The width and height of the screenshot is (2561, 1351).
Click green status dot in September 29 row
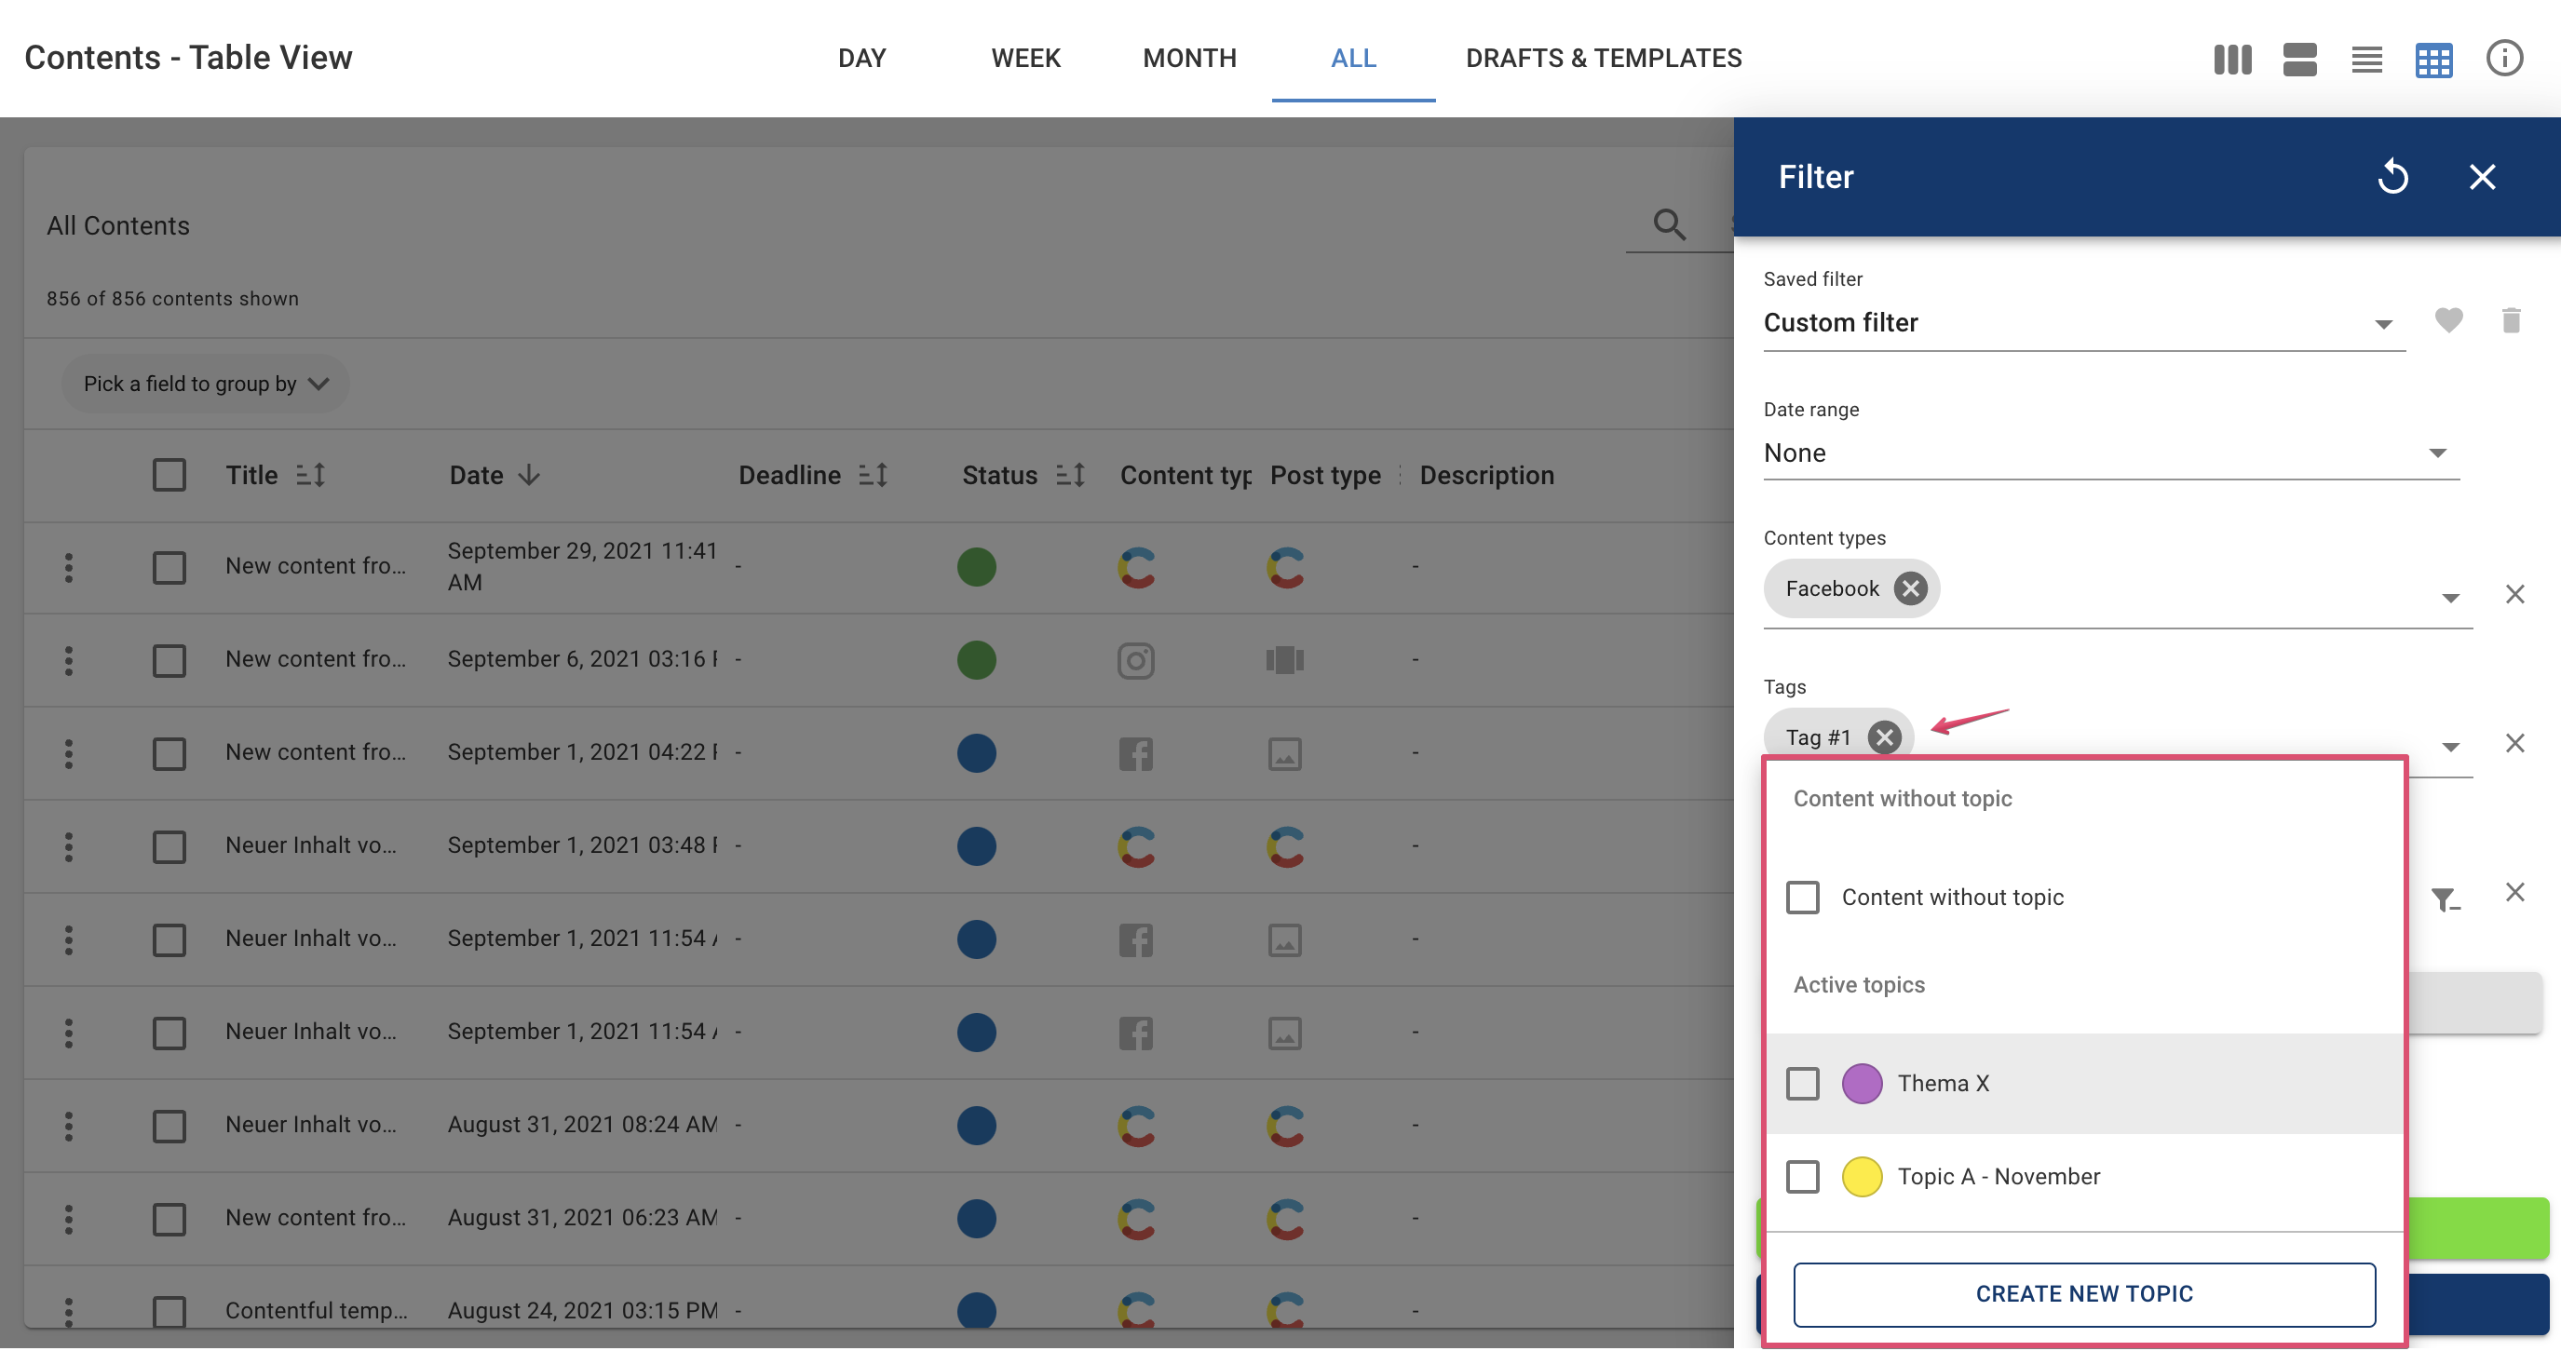[976, 568]
